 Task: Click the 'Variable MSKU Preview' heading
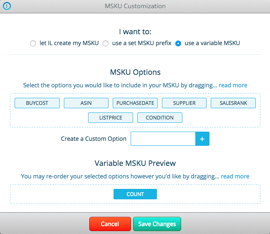pyautogui.click(x=135, y=163)
